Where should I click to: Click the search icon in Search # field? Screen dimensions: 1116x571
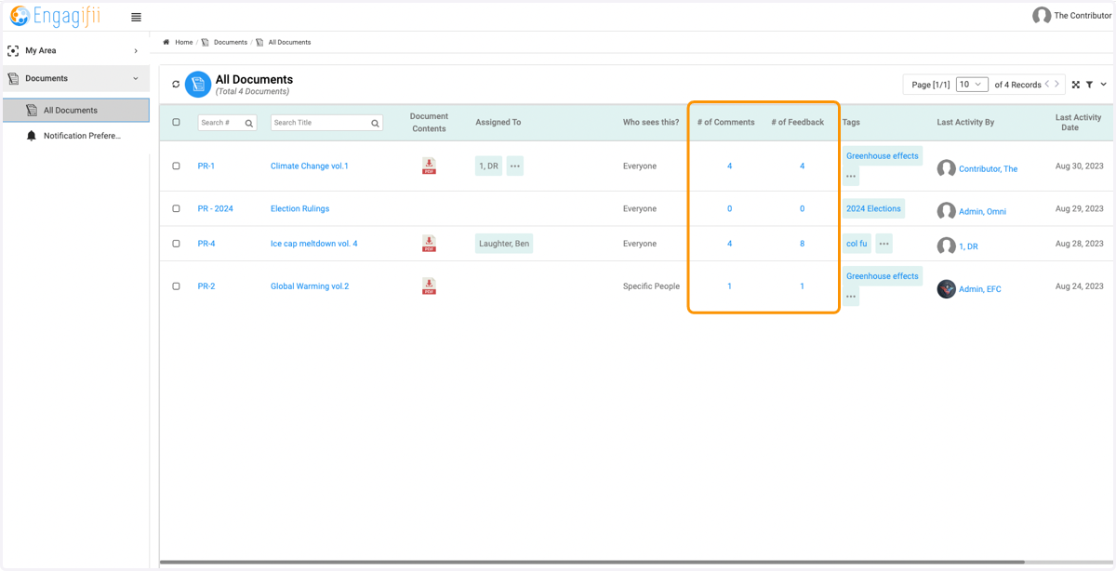click(249, 123)
